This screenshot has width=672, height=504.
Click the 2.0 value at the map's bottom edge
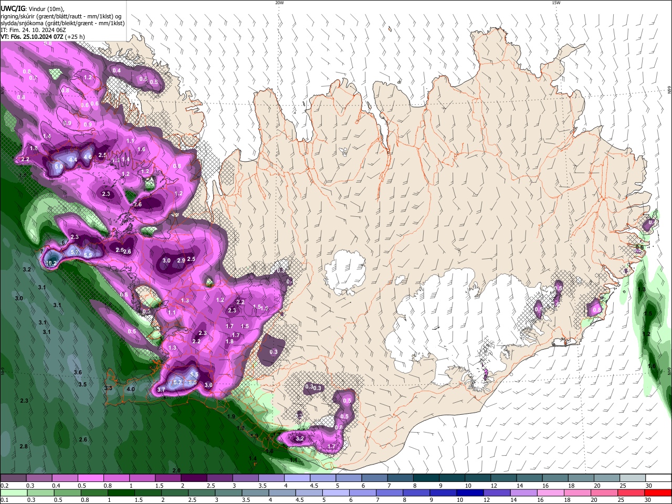(176, 470)
